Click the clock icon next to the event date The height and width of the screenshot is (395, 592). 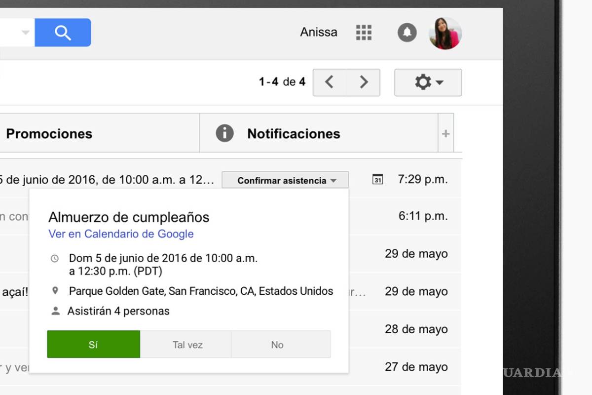coord(55,258)
